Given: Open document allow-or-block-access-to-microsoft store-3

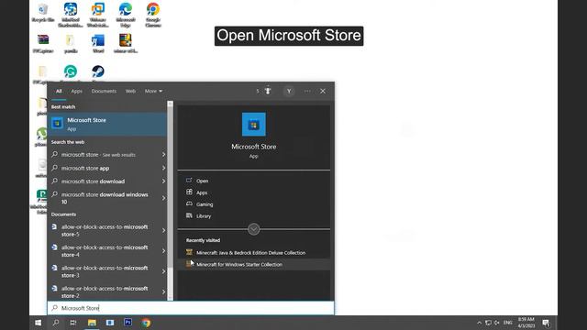Looking at the screenshot, I should click(105, 271).
